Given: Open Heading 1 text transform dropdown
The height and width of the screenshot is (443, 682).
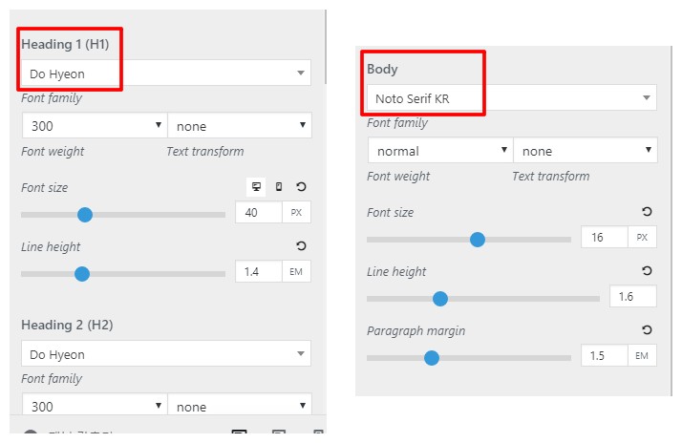Looking at the screenshot, I should [x=239, y=126].
